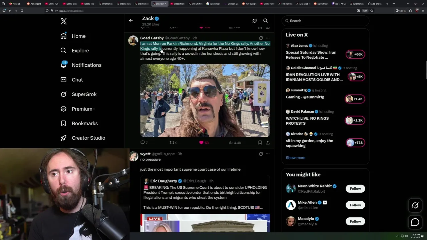427x240 pixels.
Task: Sign in to Firefox account
Action: (401, 11)
